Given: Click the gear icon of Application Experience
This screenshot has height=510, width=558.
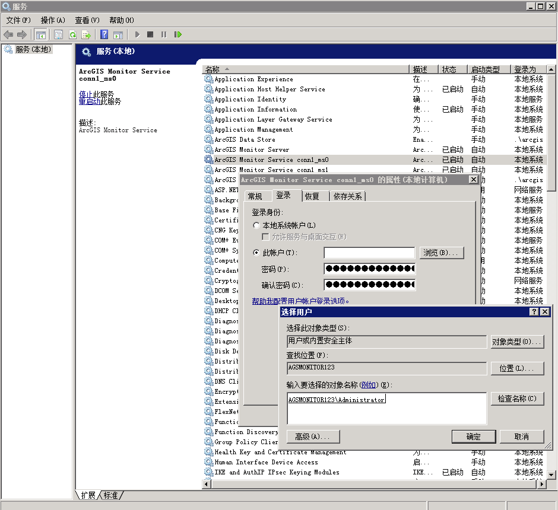Looking at the screenshot, I should point(208,79).
